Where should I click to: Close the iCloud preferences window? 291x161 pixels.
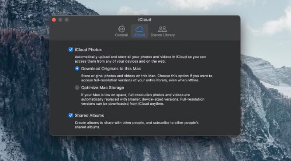click(54, 20)
